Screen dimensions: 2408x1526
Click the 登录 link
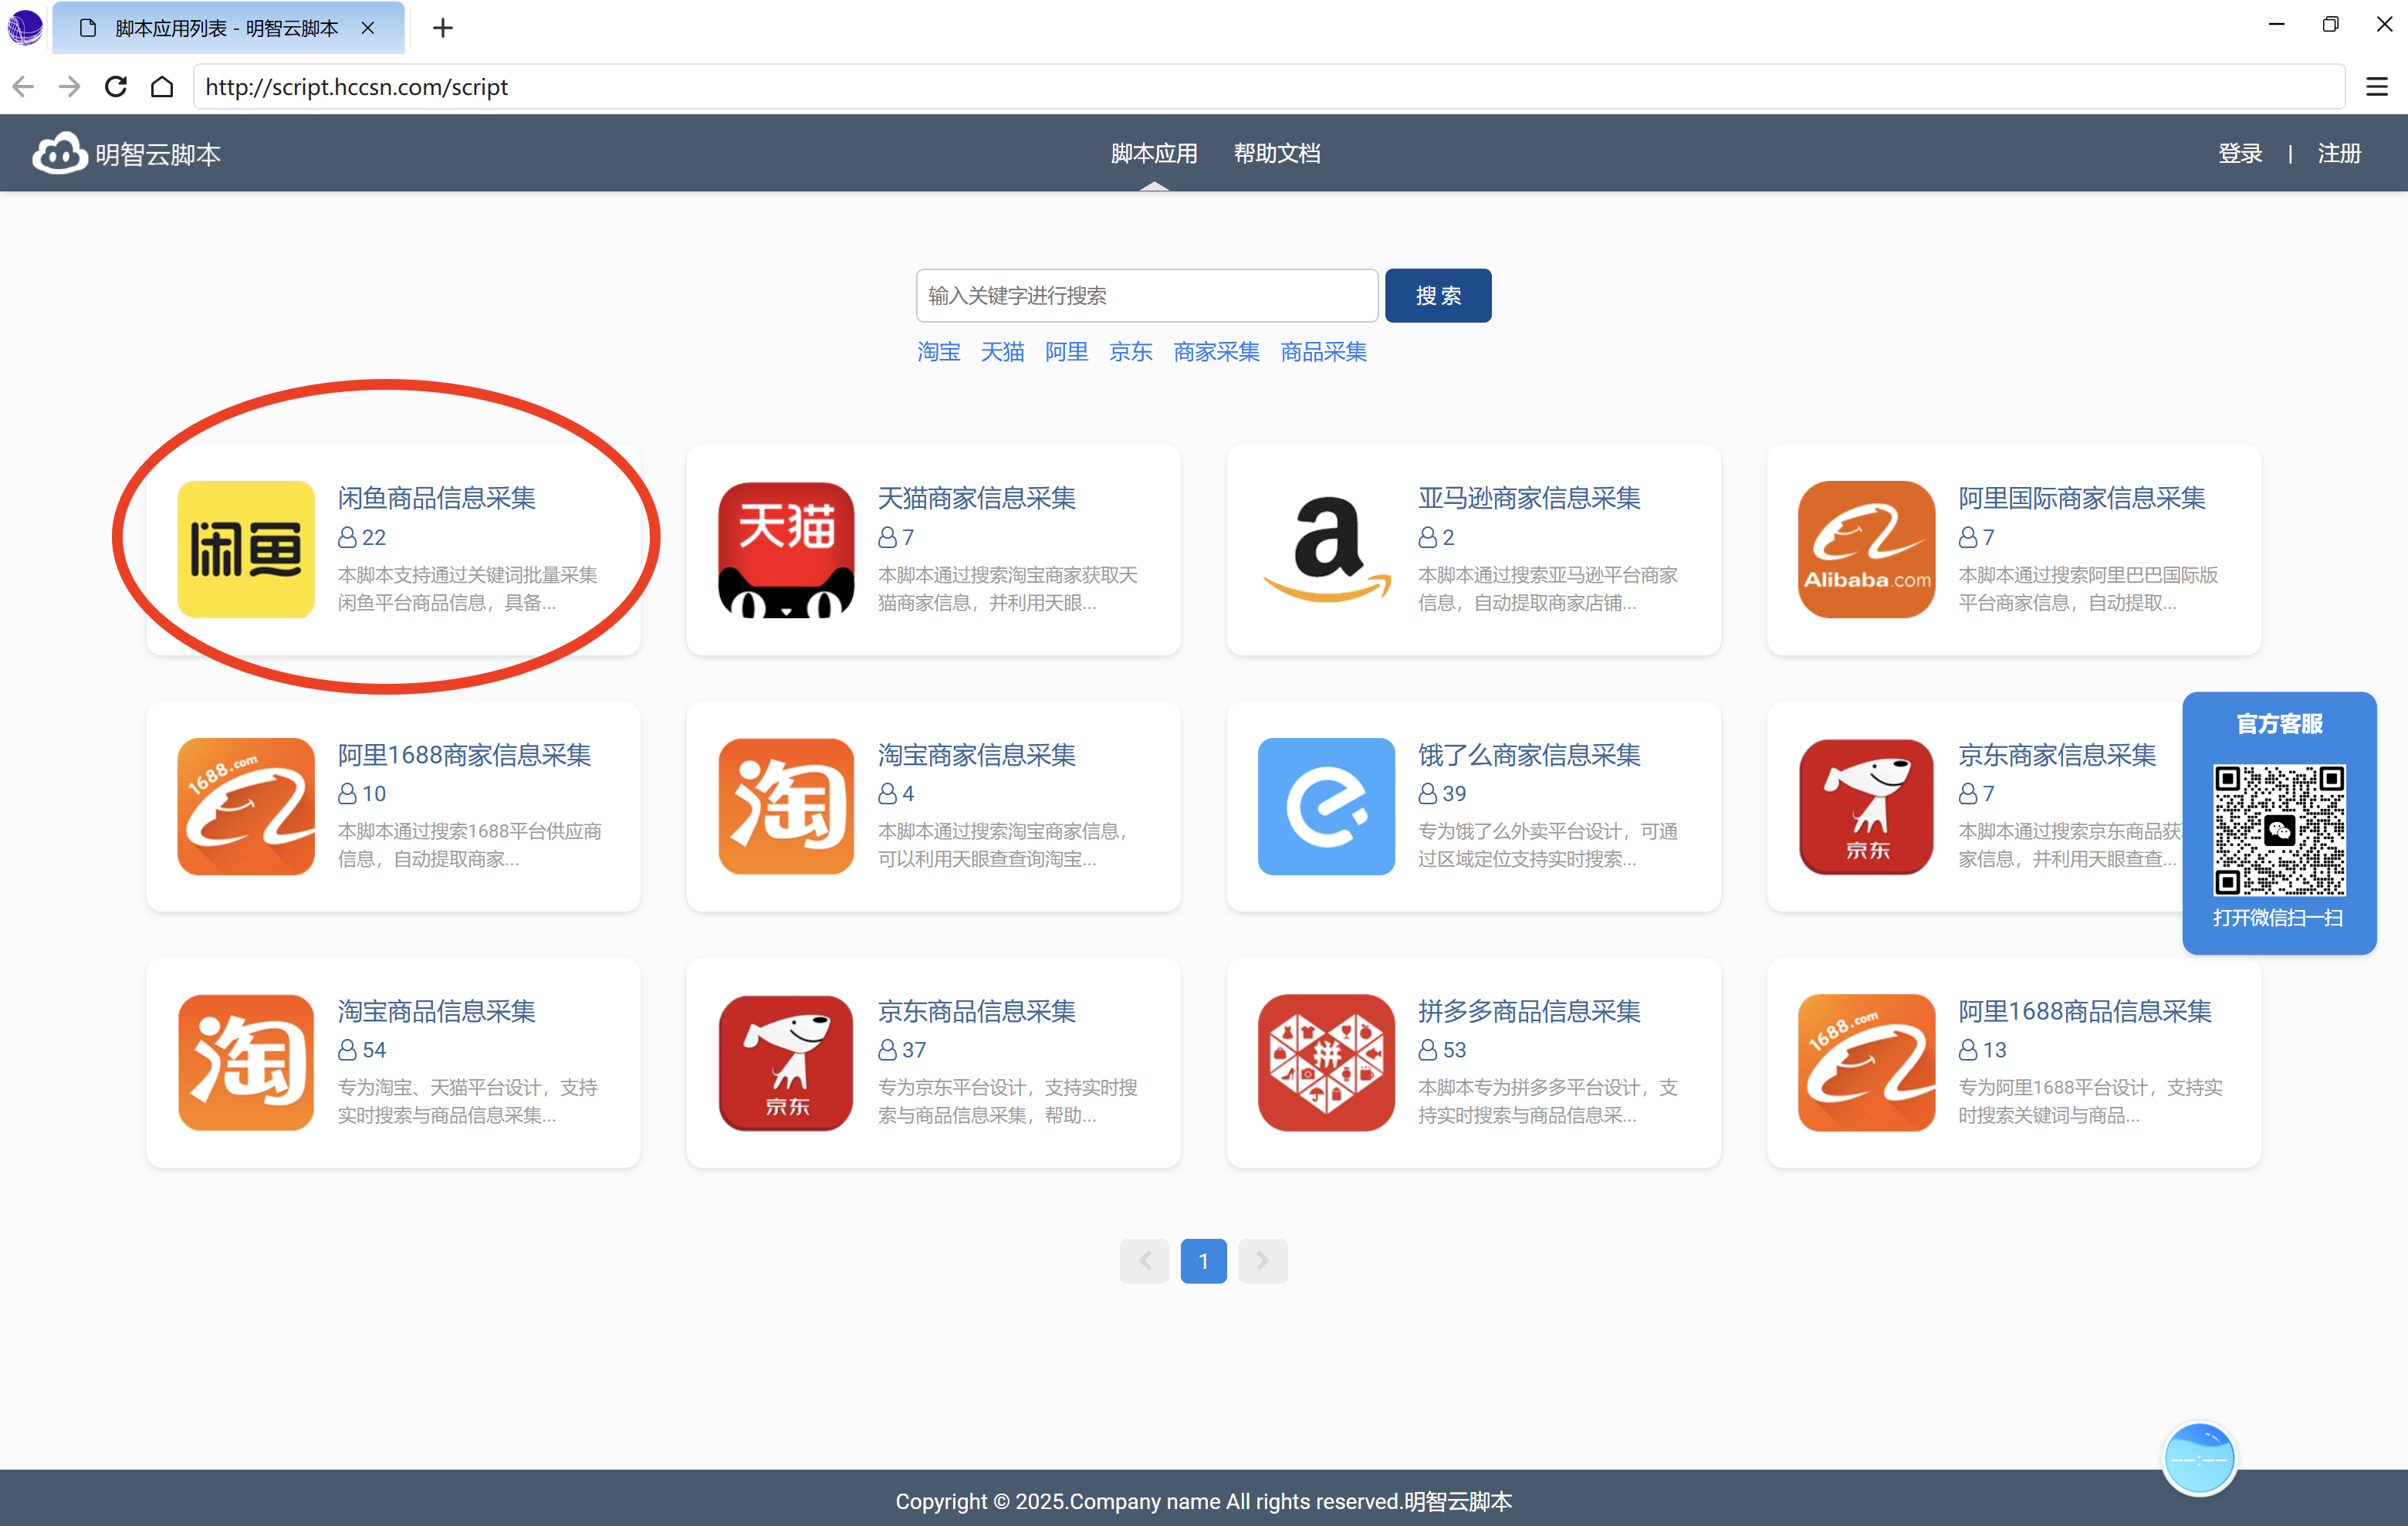coord(2240,153)
